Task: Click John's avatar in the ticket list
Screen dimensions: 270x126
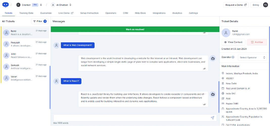Action: tap(6, 55)
